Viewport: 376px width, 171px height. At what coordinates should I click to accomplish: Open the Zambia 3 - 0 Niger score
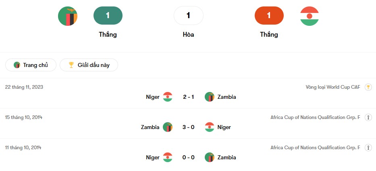pyautogui.click(x=188, y=127)
